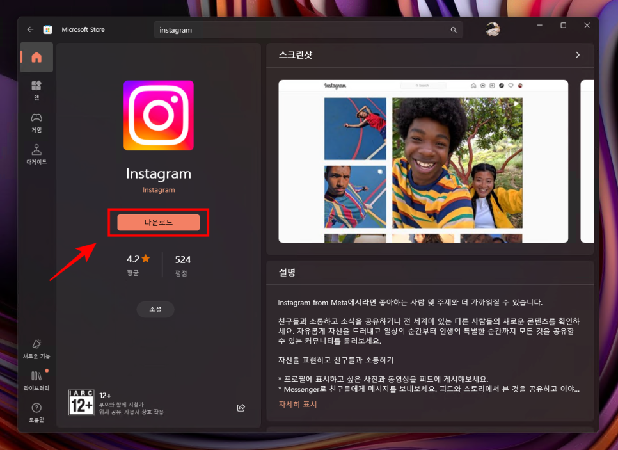The image size is (618, 450).
Task: Expand screenshots with the chevron arrow
Action: (x=578, y=55)
